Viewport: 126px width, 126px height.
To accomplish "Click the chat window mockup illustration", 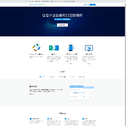I will tap(82, 92).
